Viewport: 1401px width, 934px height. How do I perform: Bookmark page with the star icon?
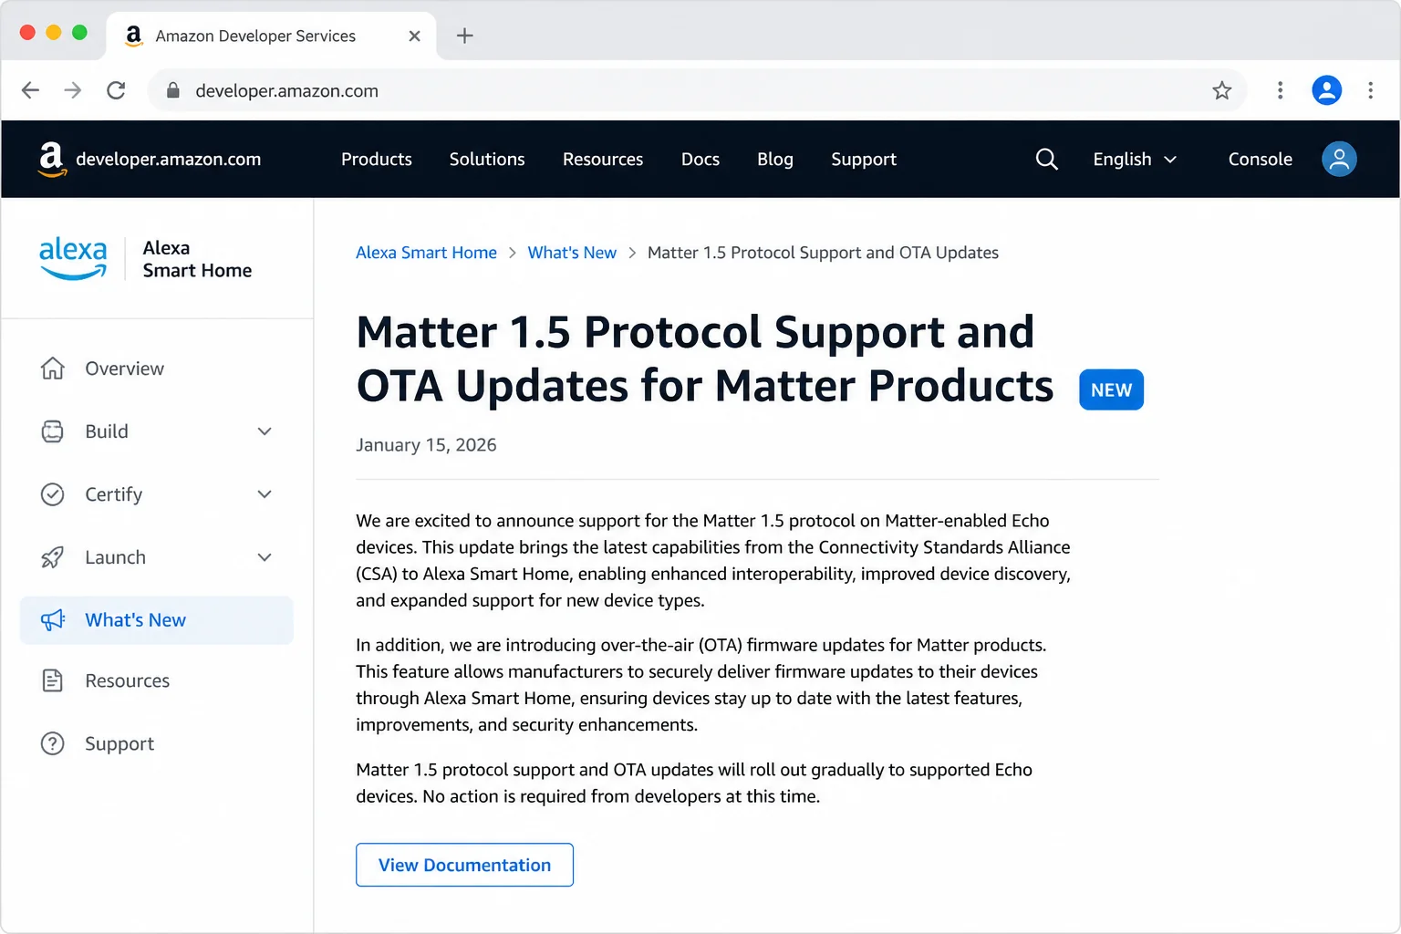(x=1222, y=90)
